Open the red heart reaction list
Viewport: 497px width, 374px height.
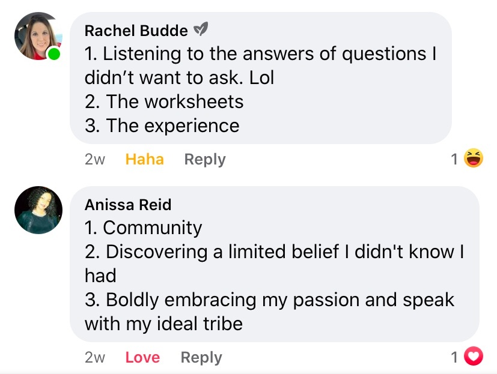475,358
